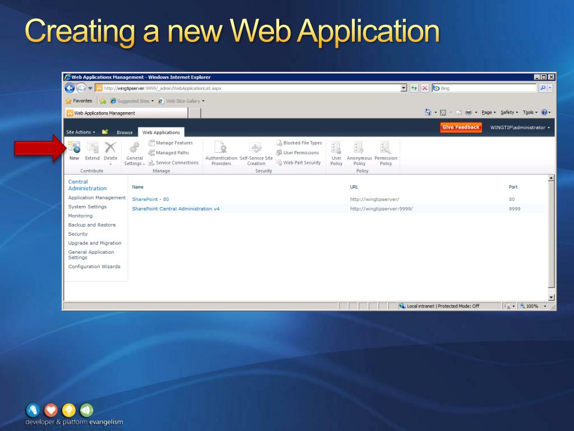This screenshot has height=431, width=574.
Task: Click the Print toolbar icon
Action: pos(468,112)
